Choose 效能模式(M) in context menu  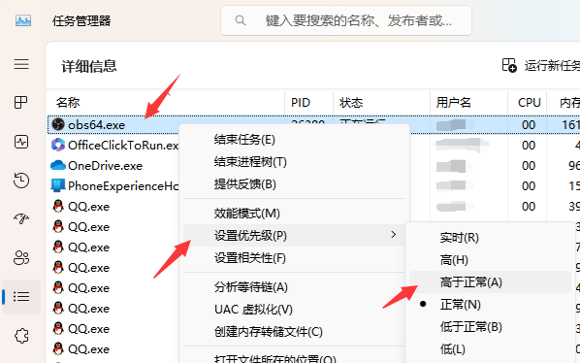tap(295, 214)
